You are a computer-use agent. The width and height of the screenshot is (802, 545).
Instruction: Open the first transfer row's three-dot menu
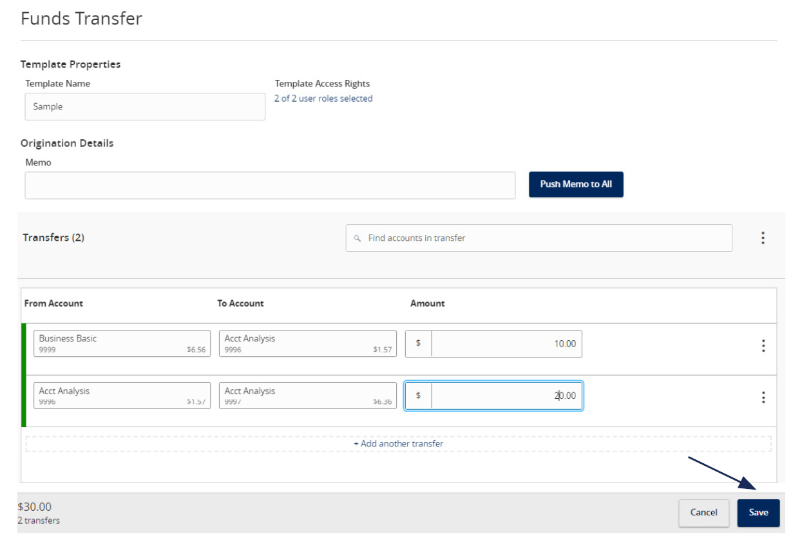point(763,347)
